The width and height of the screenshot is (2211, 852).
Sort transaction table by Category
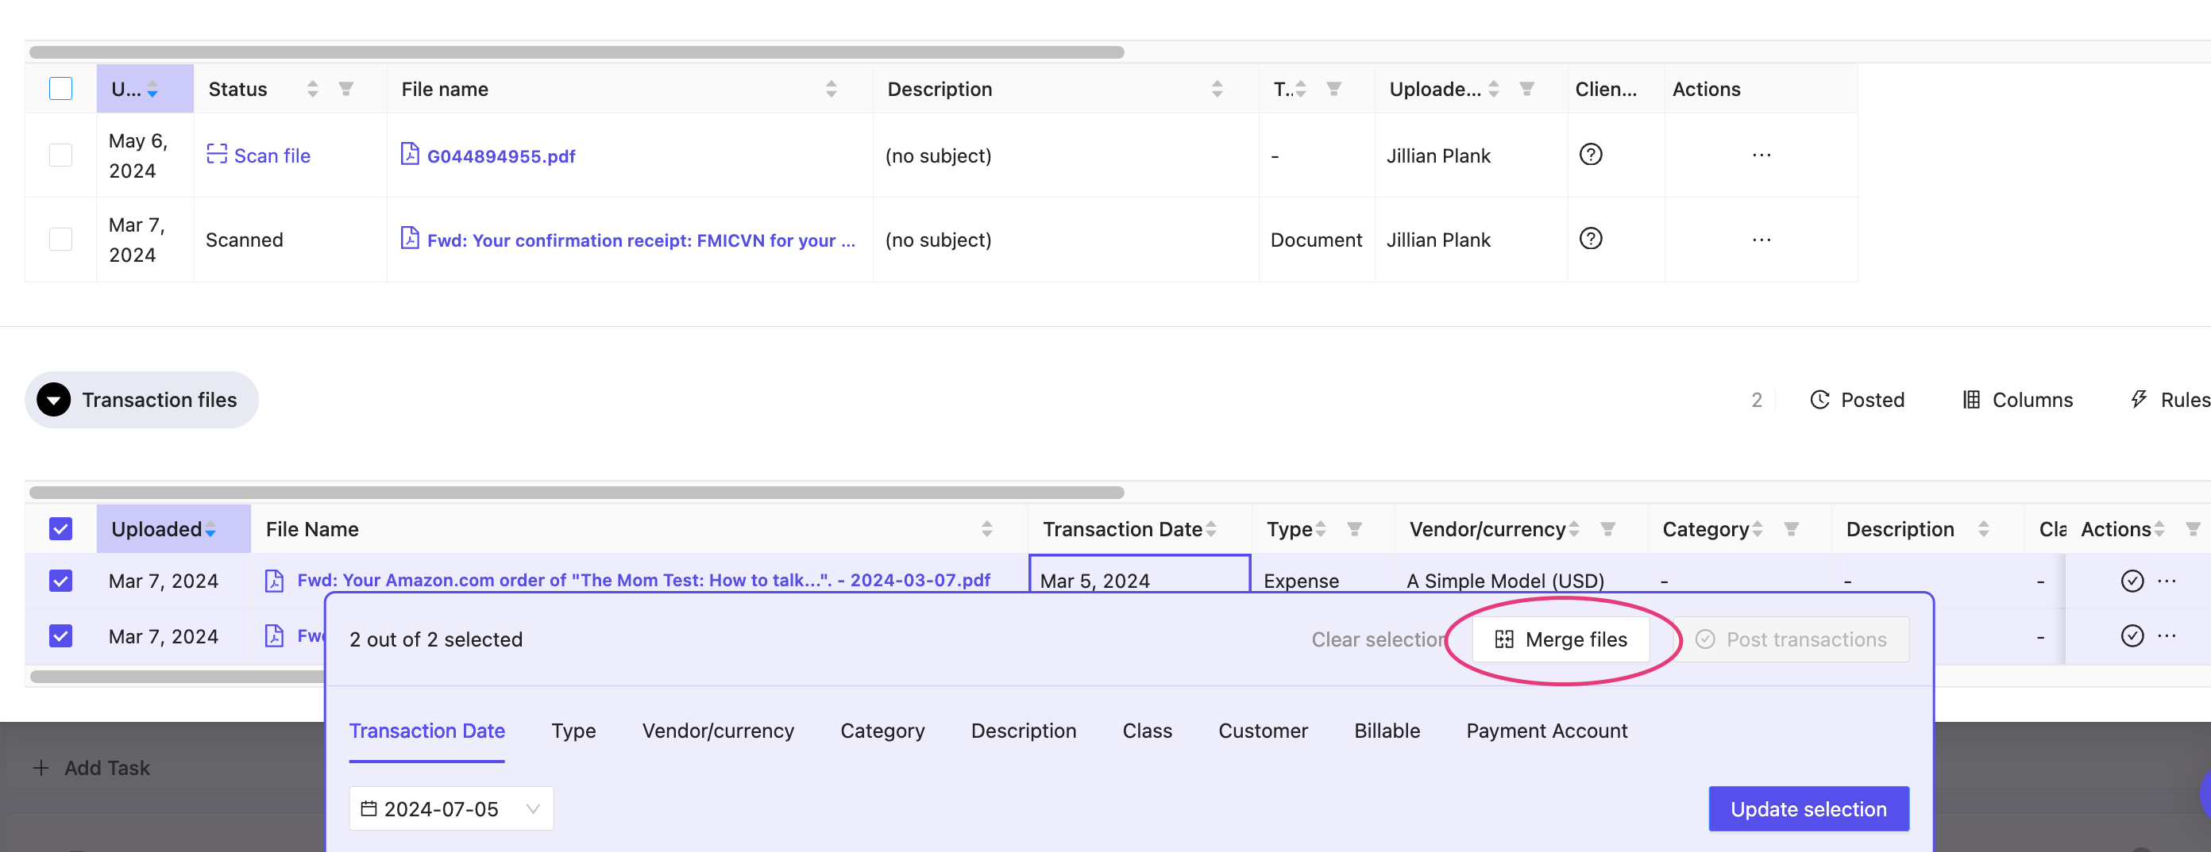coord(1757,529)
